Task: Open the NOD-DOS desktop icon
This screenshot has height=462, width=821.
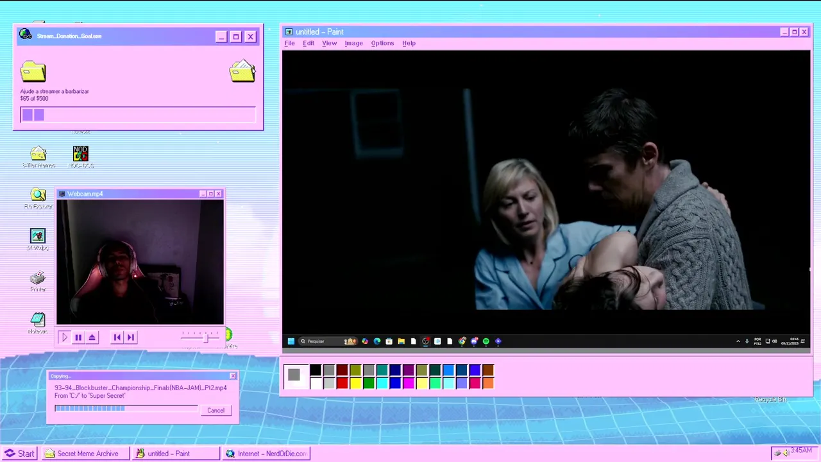Action: (80, 157)
